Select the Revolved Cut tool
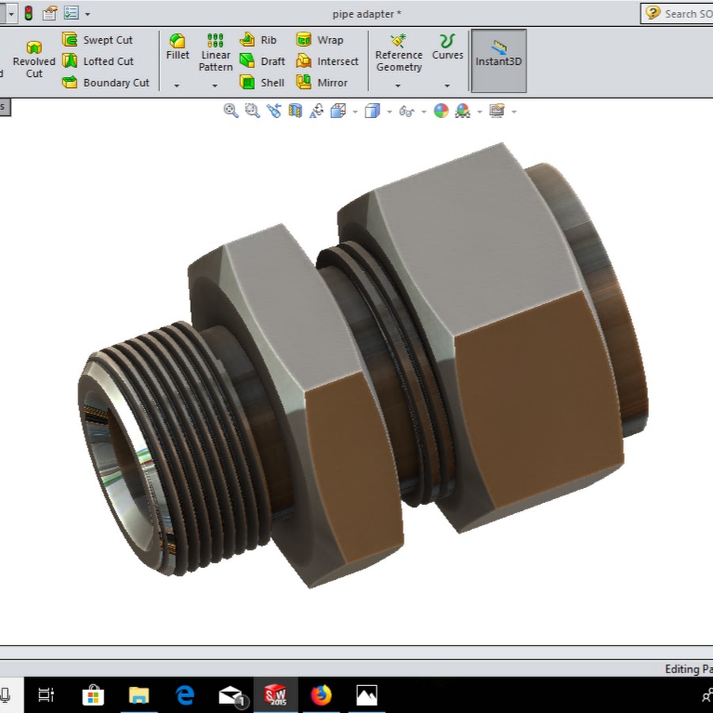The image size is (713, 713). [34, 59]
